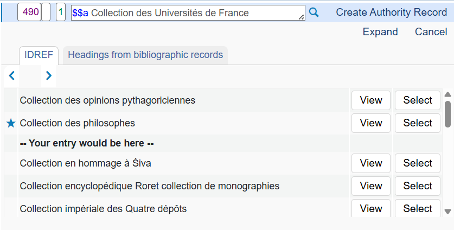Go to next headings page with right chevron

tap(49, 75)
